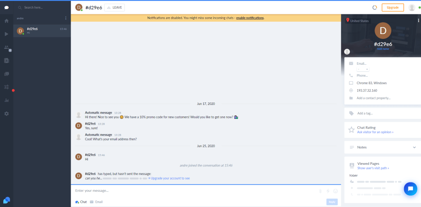Open the Settings gear icon in sidebar
Screen dimensions: 421x207
click(7, 114)
